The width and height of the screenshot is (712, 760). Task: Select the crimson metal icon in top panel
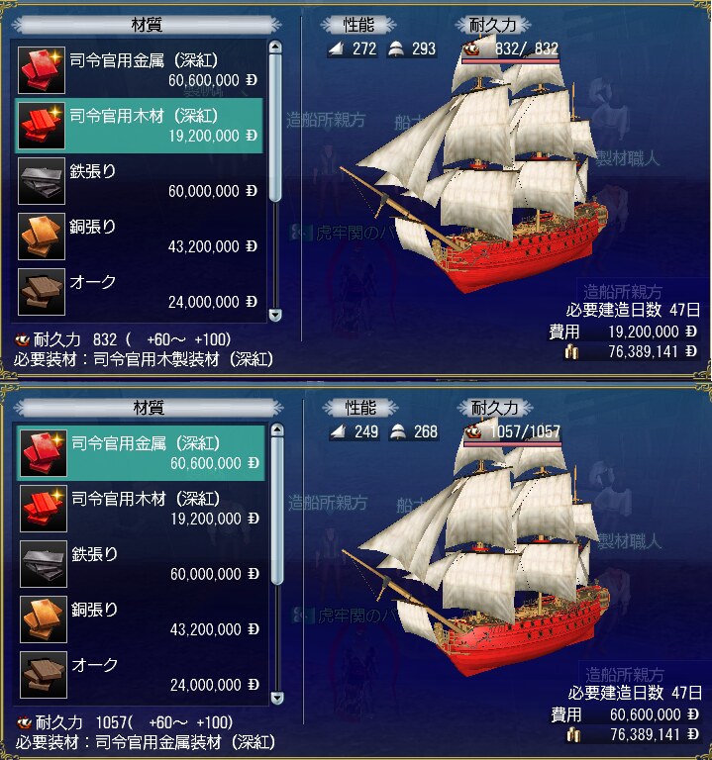point(42,70)
